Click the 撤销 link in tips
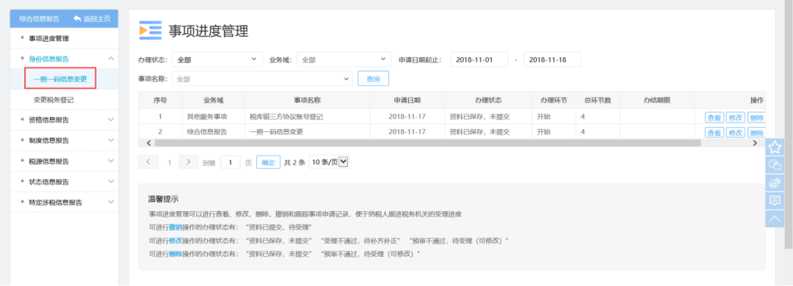 click(175, 227)
